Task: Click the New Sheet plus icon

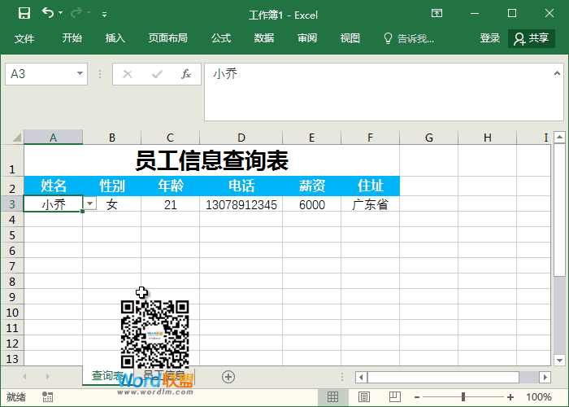Action: (x=228, y=377)
